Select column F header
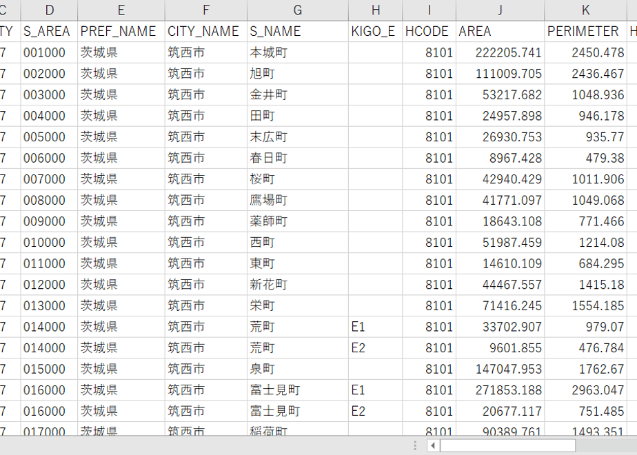 coord(206,10)
